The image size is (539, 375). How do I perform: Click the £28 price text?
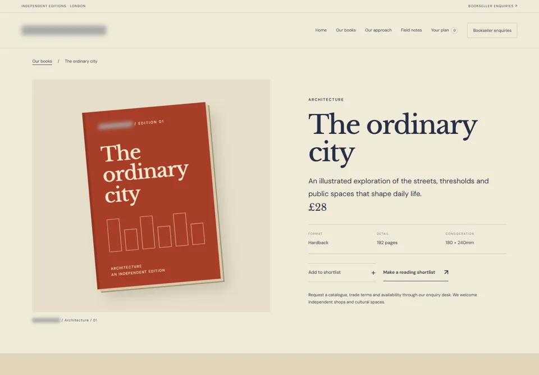[317, 207]
